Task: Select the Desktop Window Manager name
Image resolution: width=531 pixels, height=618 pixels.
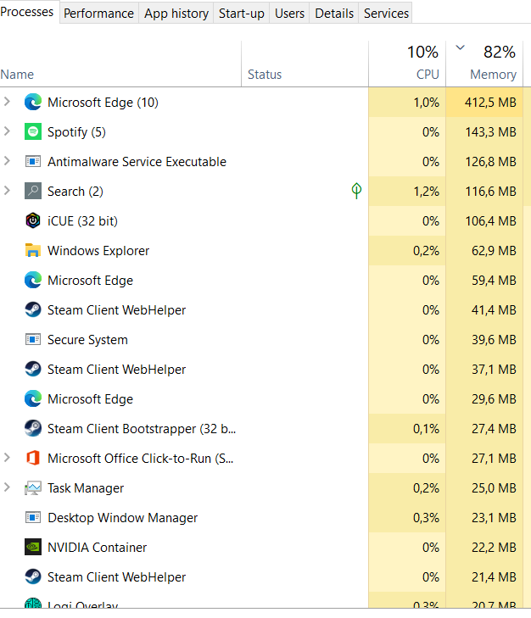Action: [x=123, y=518]
